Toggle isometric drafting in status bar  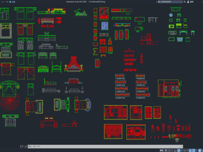coord(184,150)
